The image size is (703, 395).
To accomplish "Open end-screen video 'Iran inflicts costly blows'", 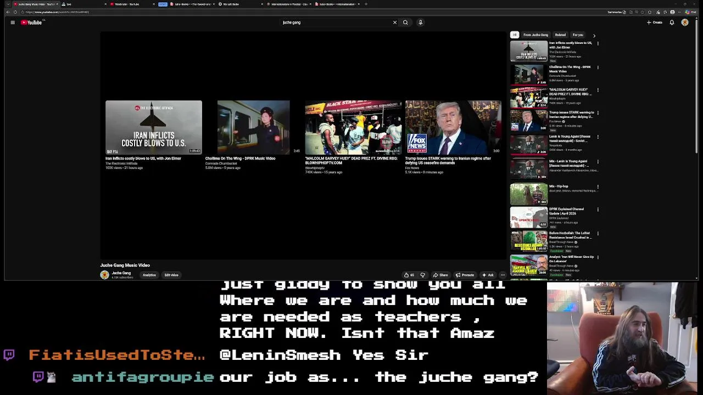I will [154, 127].
